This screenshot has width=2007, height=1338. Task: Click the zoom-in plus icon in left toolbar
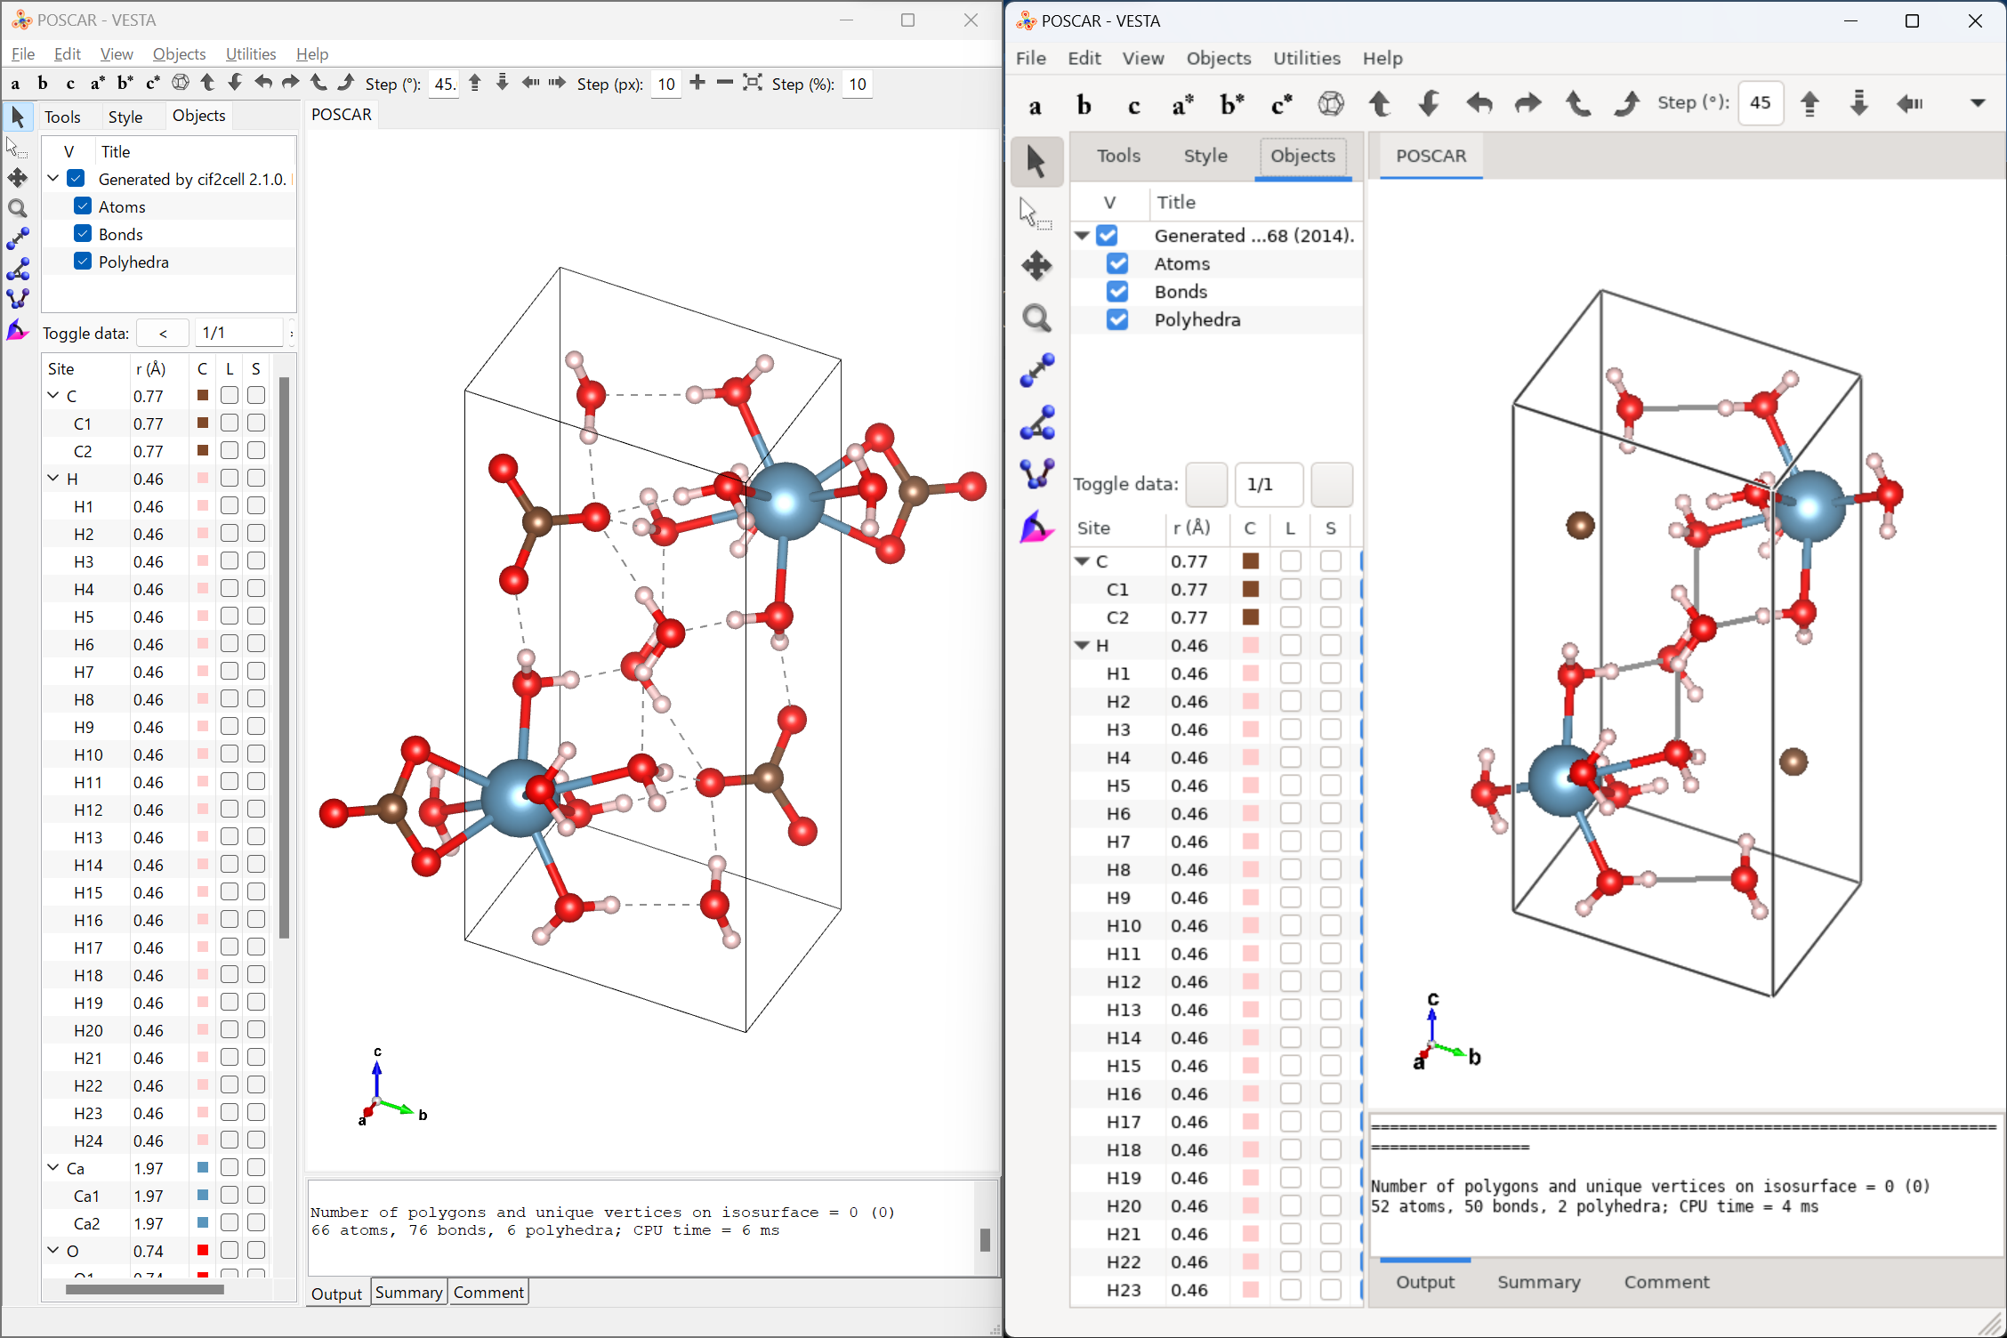point(697,84)
